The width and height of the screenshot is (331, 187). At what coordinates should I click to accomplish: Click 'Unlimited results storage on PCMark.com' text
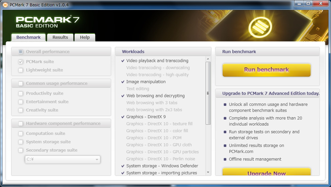(256, 148)
